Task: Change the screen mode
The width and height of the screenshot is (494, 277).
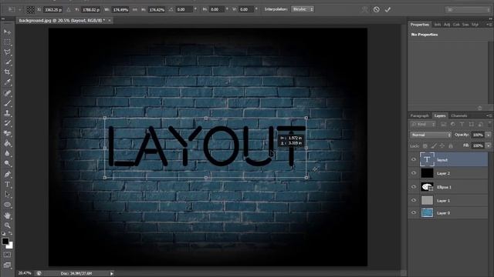Action: pos(7,265)
